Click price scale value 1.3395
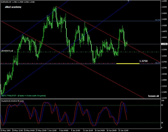Image resolution: width=168 pixels, height=132 pixels. coord(165,98)
